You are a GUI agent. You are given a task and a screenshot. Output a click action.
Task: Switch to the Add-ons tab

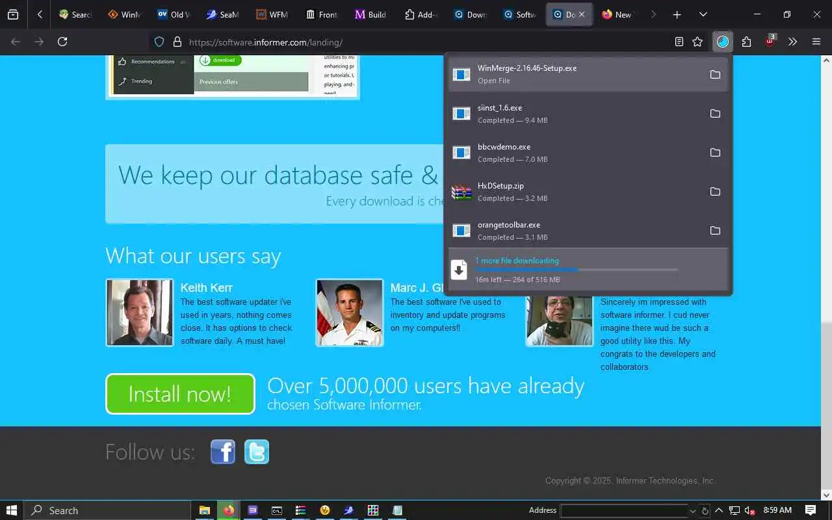(x=421, y=14)
